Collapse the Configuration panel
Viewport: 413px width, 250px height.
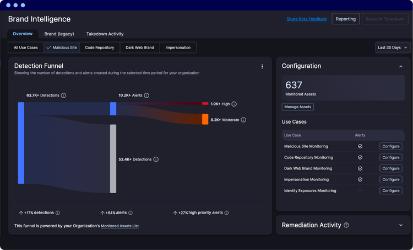[x=401, y=67]
